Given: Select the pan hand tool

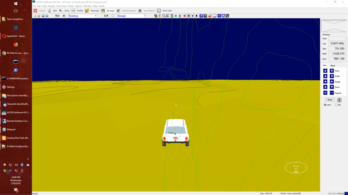Looking at the screenshot, I should click(160, 16).
